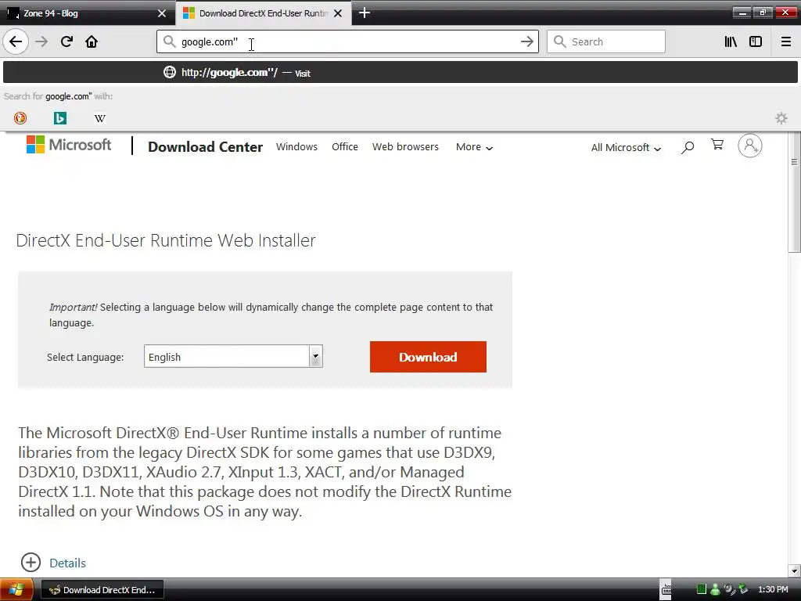Switch to Zone 94 - Blog tab
Screen dimensions: 801x601
pyautogui.click(x=87, y=13)
